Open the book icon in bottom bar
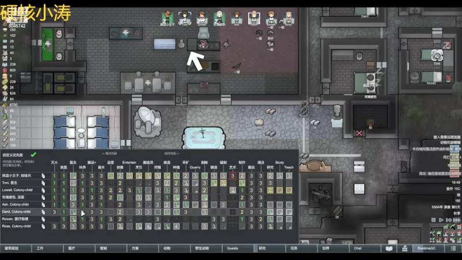This screenshot has width=462, height=260. (389, 248)
